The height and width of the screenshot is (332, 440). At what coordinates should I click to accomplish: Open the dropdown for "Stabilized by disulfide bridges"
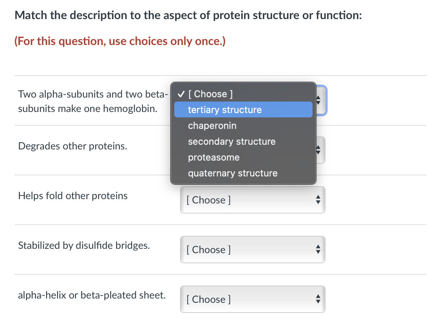[x=252, y=249]
